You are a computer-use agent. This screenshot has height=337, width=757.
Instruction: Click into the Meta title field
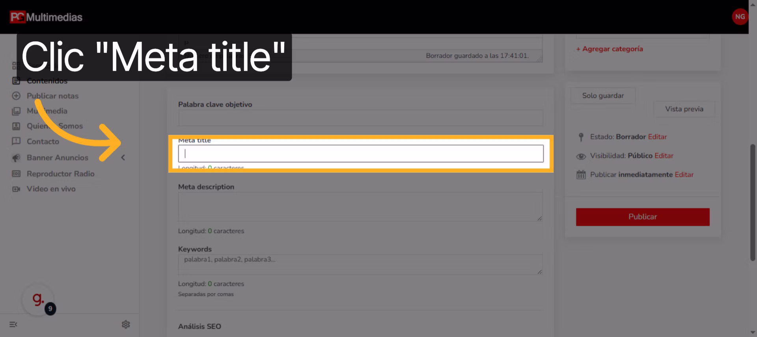360,154
